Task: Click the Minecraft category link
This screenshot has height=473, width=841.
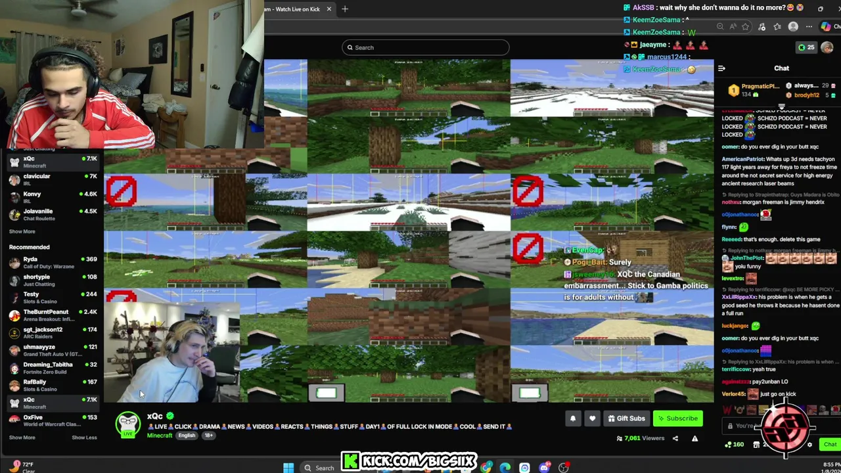Action: [x=160, y=436]
